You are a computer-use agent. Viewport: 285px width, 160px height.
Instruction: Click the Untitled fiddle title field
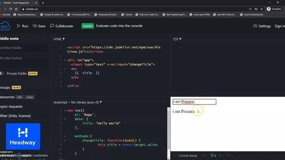coord(23,48)
